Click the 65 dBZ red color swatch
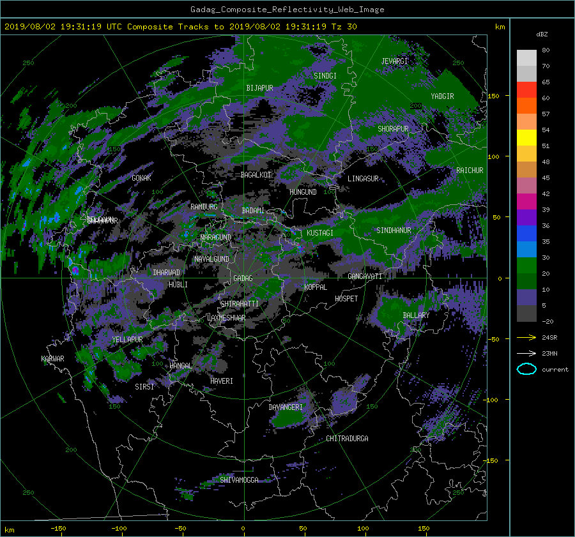Screen dimensions: 575x537 tap(526, 89)
